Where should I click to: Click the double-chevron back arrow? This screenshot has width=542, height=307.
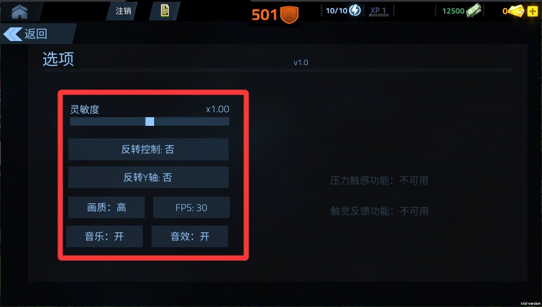(13, 34)
